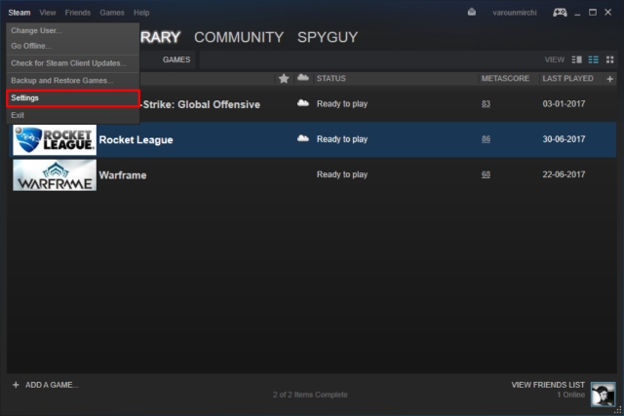Open the View menu
The width and height of the screenshot is (624, 416).
click(x=48, y=13)
